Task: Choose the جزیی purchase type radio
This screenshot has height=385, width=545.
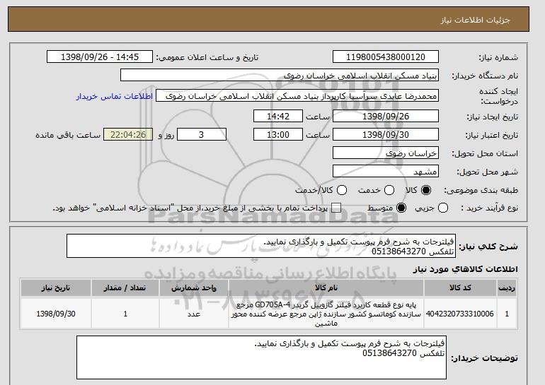Action: 443,208
